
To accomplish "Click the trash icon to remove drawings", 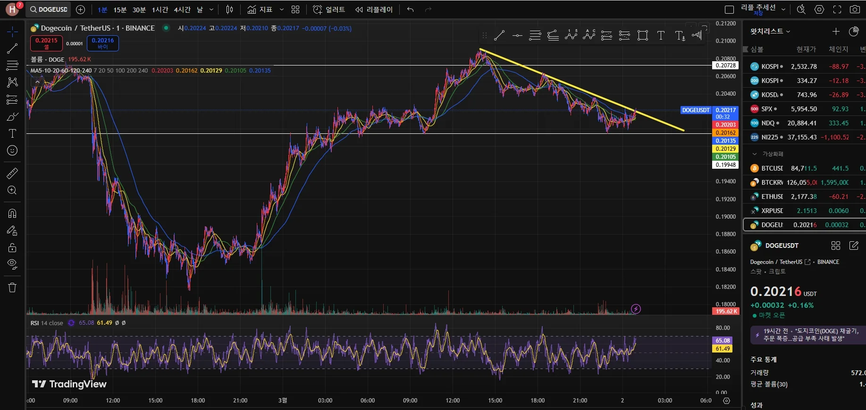I will click(x=12, y=287).
